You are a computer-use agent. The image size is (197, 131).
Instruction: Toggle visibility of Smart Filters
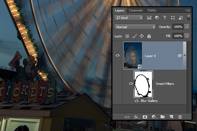coord(131,84)
